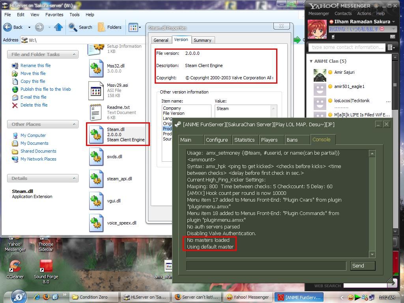The image size is (404, 303).
Task: Collapse the Details panel
Action: pyautogui.click(x=74, y=178)
